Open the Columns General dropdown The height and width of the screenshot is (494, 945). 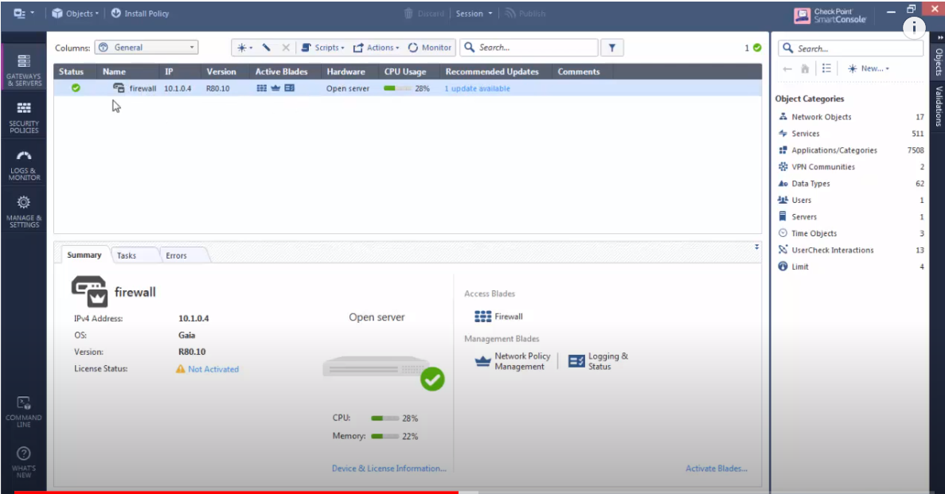pos(146,48)
